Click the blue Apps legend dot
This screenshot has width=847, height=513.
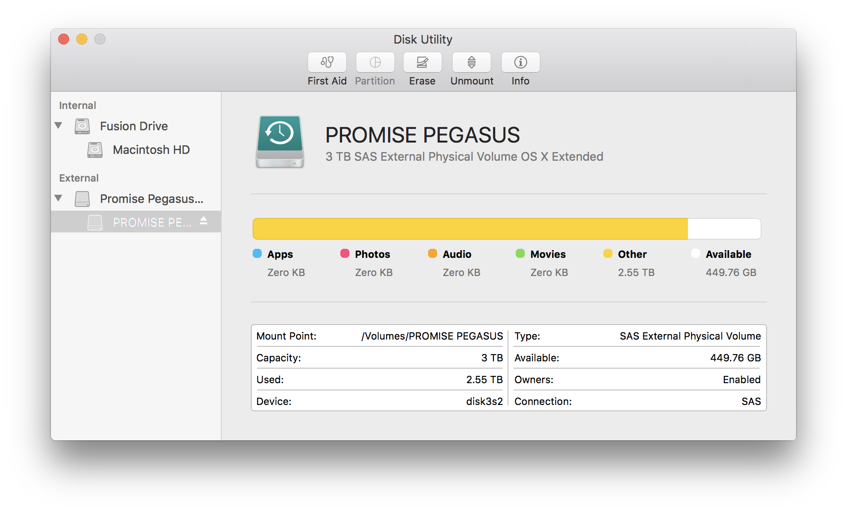coord(257,254)
